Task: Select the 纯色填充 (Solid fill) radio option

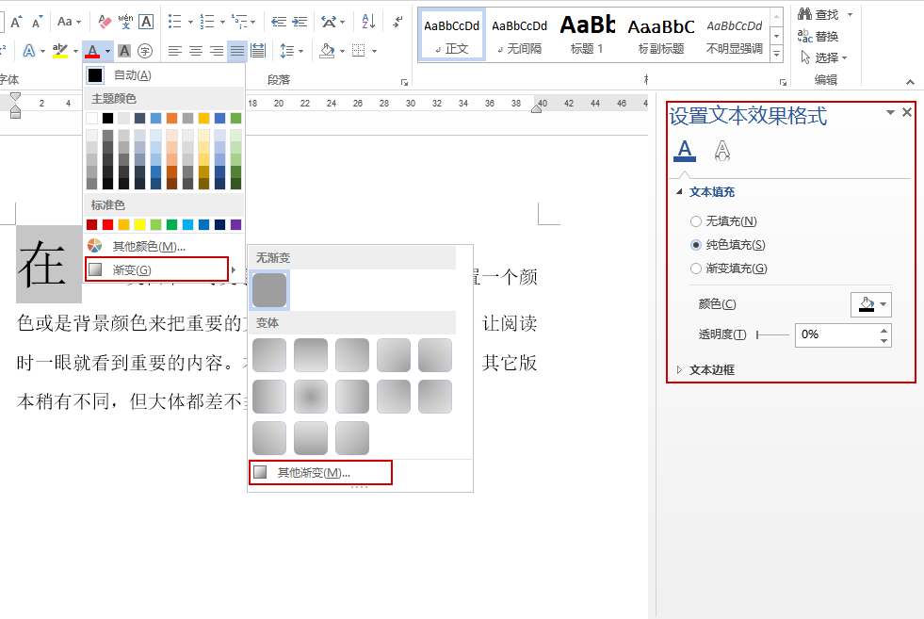Action: click(696, 245)
